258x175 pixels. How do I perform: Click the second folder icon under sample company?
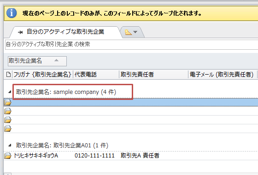(7, 111)
